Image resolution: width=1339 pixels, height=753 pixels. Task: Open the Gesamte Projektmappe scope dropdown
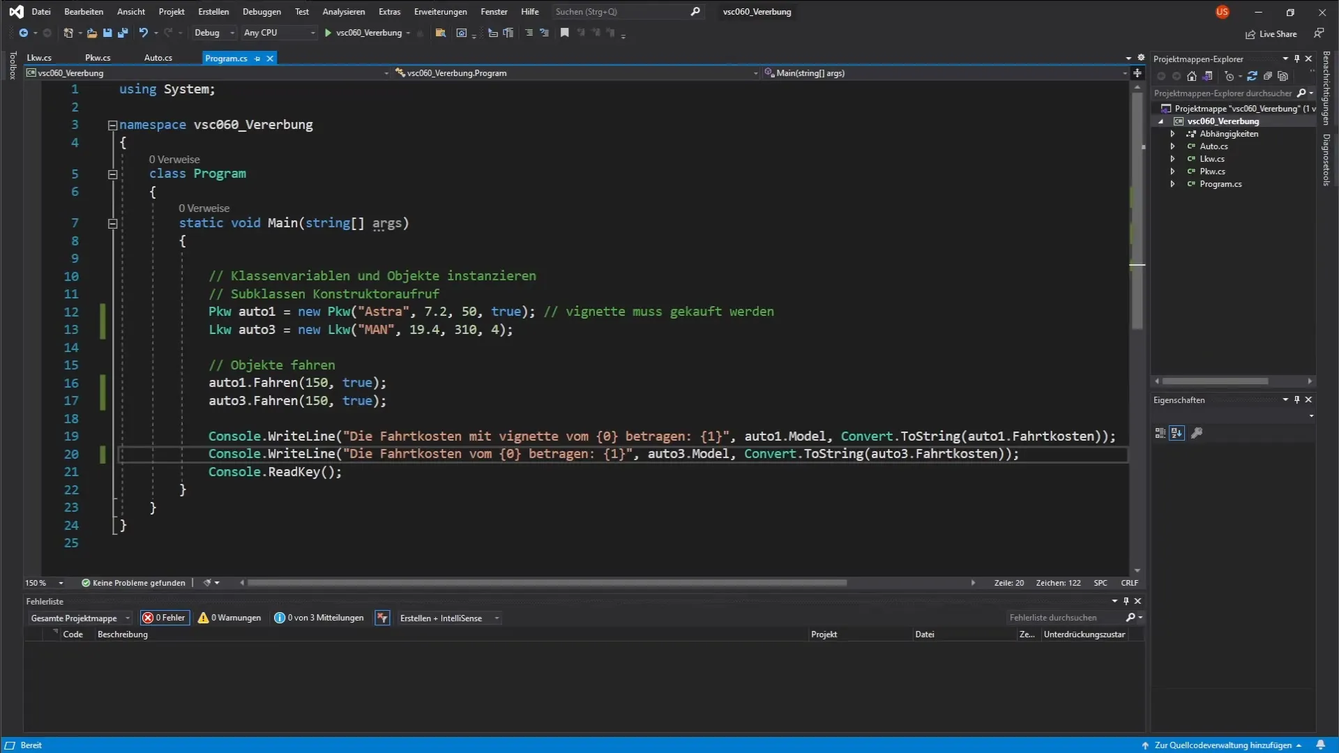(80, 618)
